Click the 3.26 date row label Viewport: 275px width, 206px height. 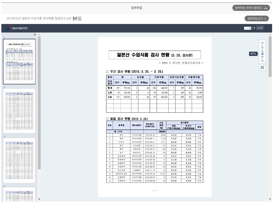coord(110,97)
